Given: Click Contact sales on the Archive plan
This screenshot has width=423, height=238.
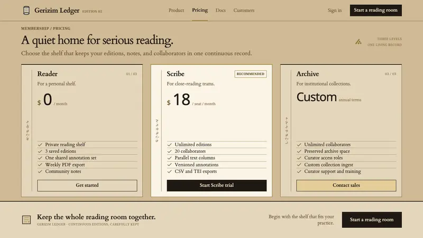Looking at the screenshot, I should pos(346,186).
